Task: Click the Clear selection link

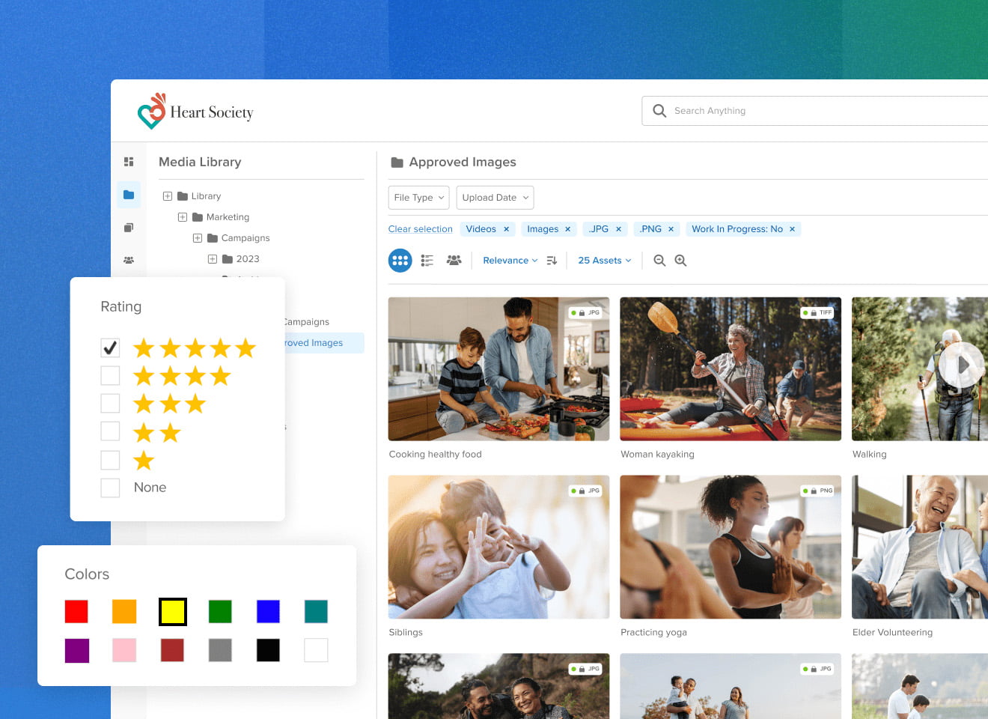Action: click(x=420, y=229)
